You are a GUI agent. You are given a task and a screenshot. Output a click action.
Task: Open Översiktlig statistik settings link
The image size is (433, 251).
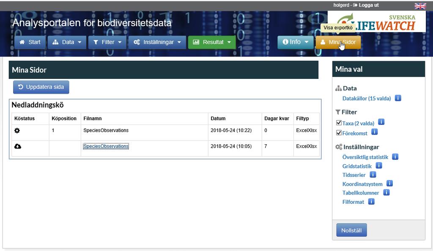click(x=365, y=157)
